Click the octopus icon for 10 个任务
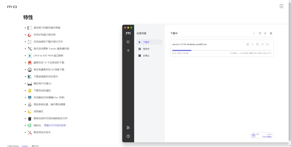Viewport: 291px width, 147px height. pyautogui.click(x=30, y=63)
